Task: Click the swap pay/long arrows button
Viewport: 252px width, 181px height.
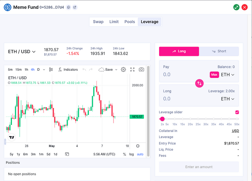Action: (x=199, y=83)
